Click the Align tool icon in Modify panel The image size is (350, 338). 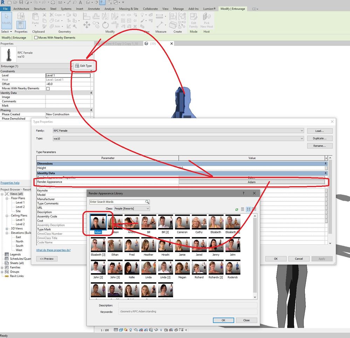pyautogui.click(x=86, y=16)
